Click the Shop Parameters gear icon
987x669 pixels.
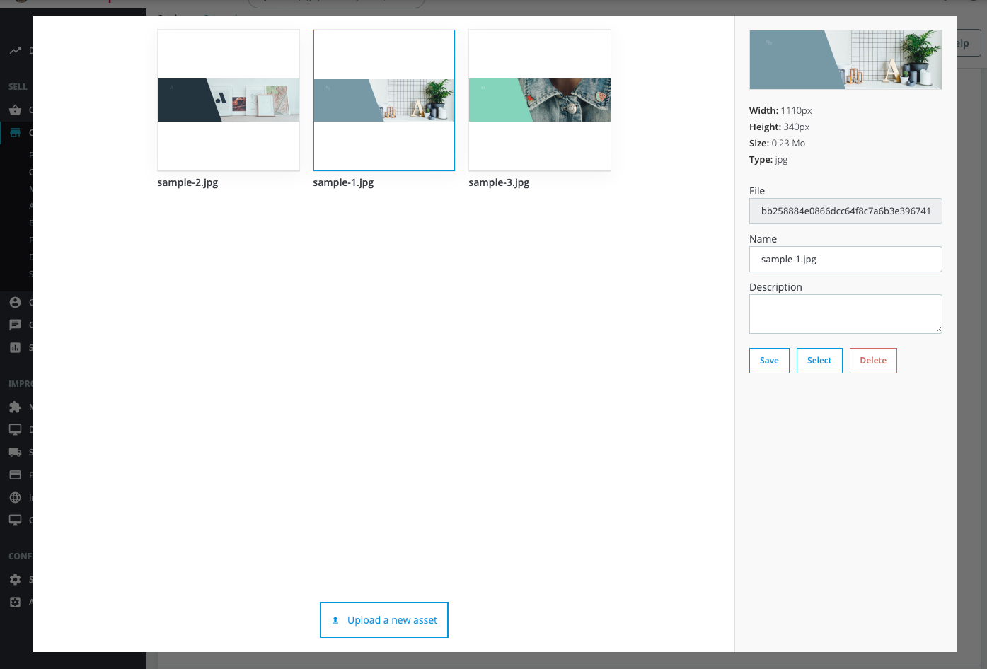pyautogui.click(x=15, y=580)
